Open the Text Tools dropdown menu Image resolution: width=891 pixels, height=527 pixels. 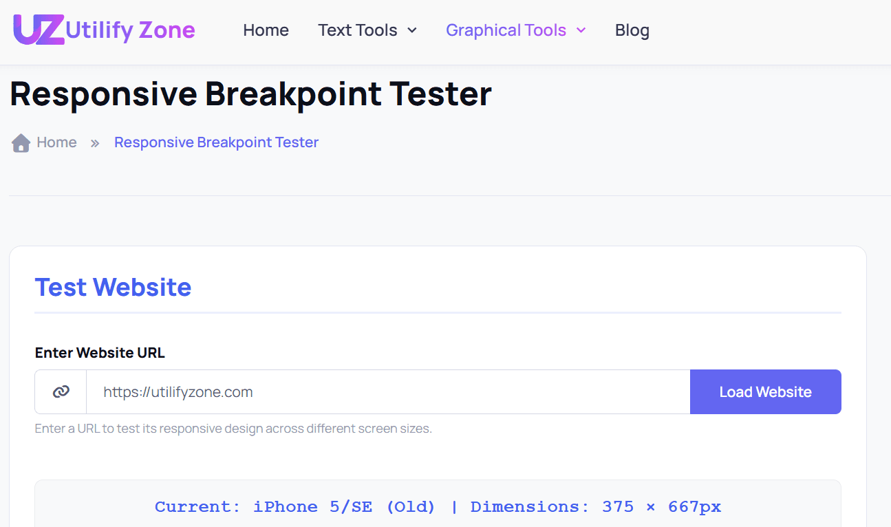pos(357,30)
